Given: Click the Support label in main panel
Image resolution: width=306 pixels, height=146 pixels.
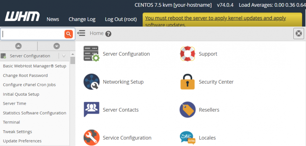Looking at the screenshot, I should tap(208, 54).
